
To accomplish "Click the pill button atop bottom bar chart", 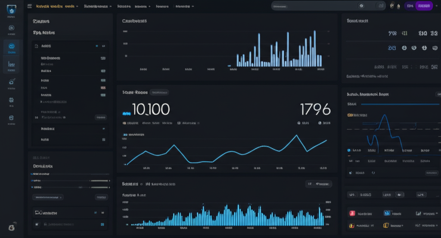I will click(319, 184).
